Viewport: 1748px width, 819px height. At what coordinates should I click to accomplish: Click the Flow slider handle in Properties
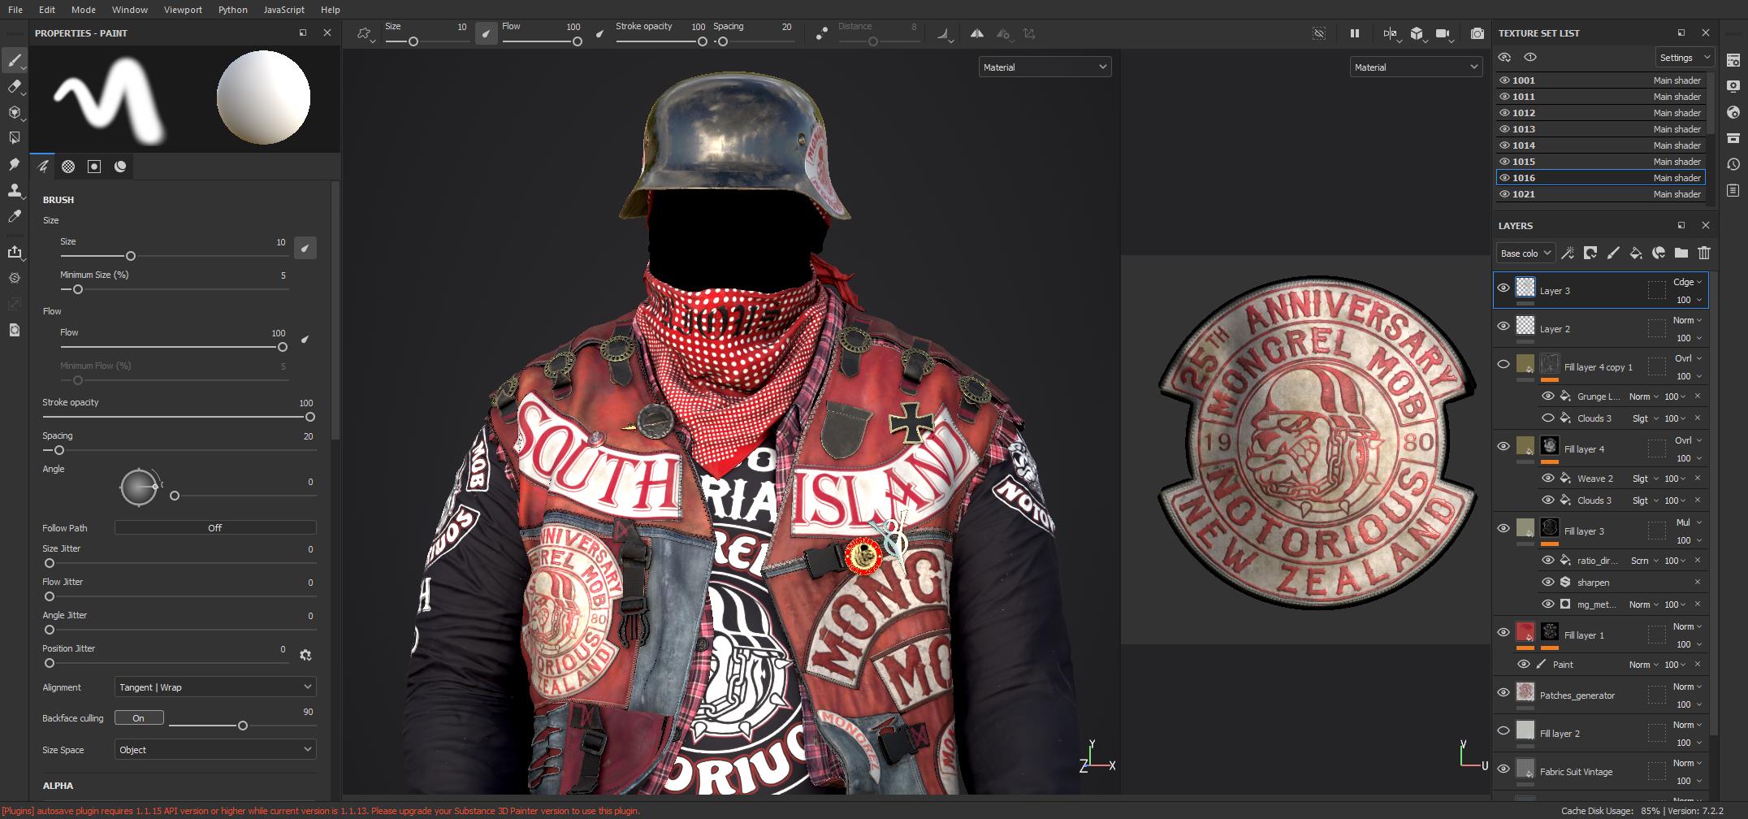[283, 347]
